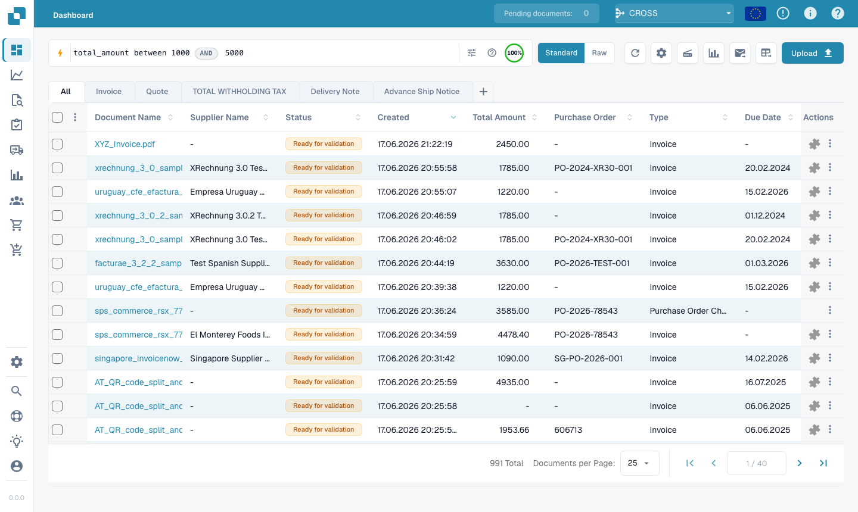Open the filter options sliders icon
The image size is (858, 512).
coord(472,53)
